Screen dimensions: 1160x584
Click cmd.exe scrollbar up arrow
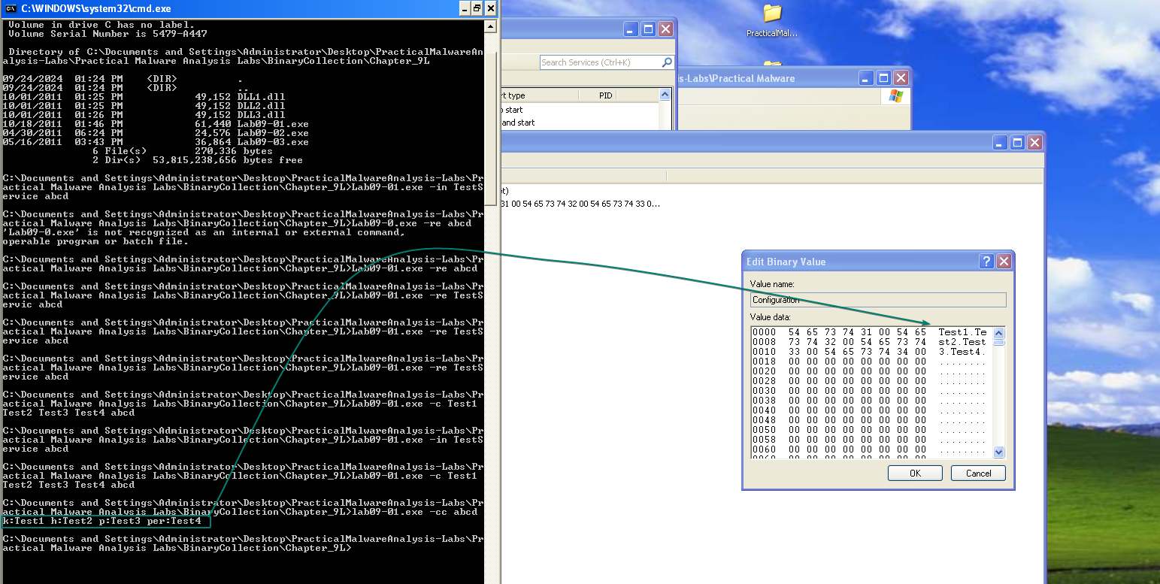click(x=490, y=26)
